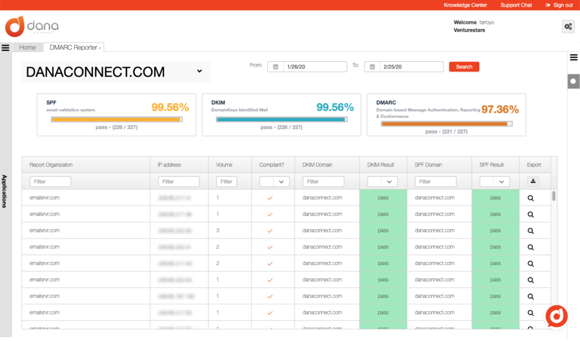The height and width of the screenshot is (341, 580).
Task: Click DKIM pass cell in first row
Action: coord(383,198)
